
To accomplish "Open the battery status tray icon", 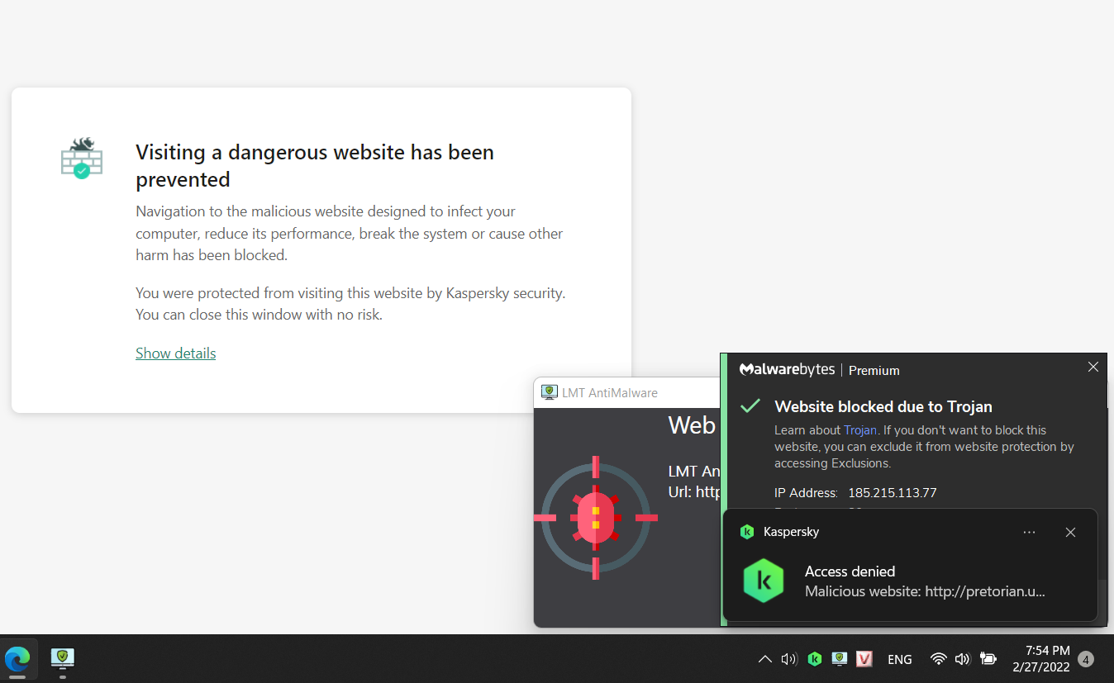I will click(988, 659).
